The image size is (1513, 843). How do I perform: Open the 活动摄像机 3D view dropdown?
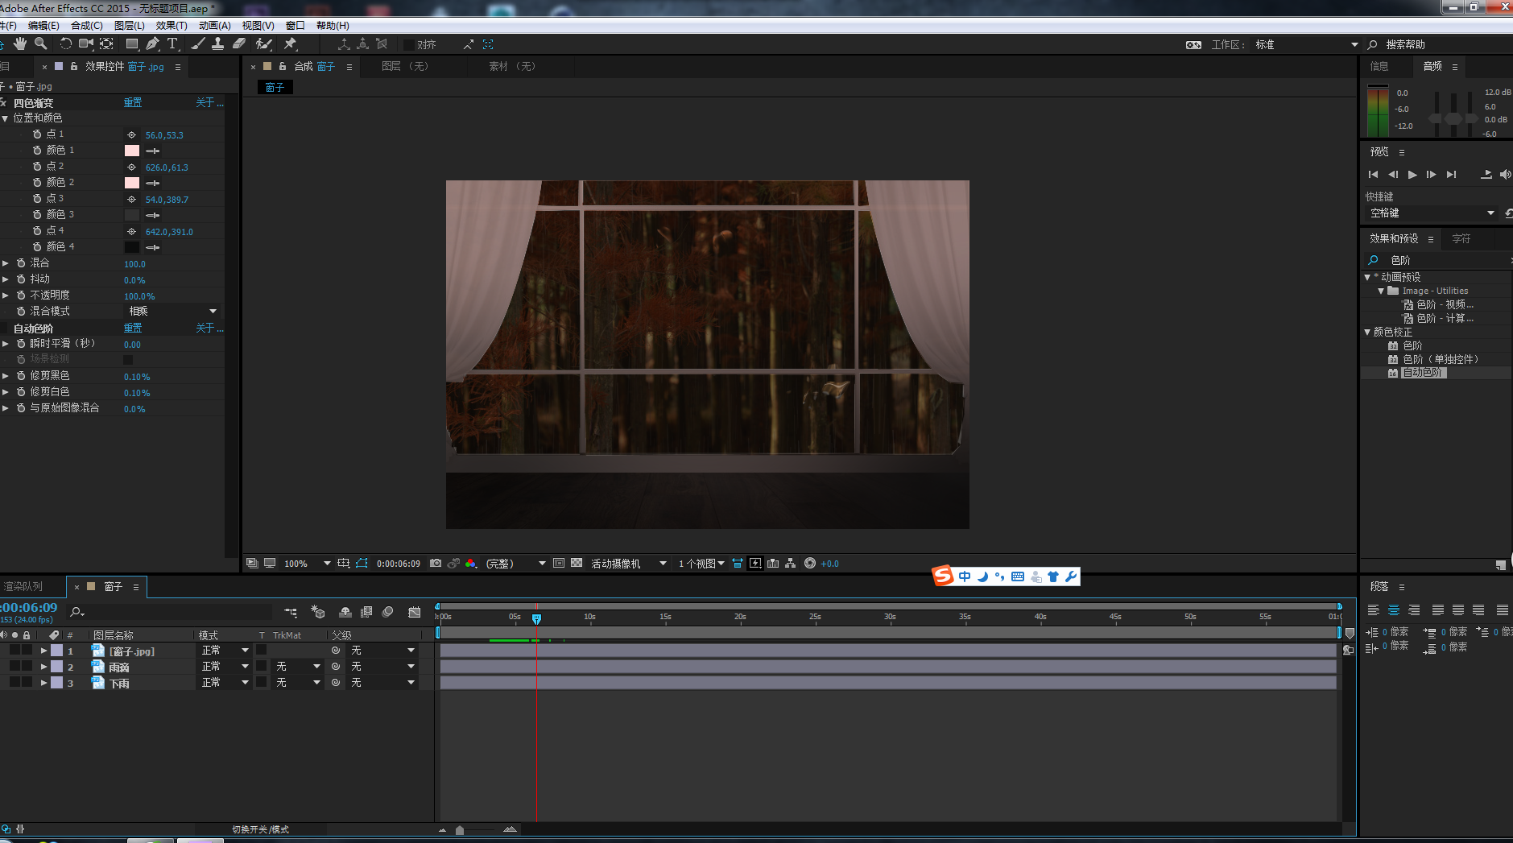628,564
